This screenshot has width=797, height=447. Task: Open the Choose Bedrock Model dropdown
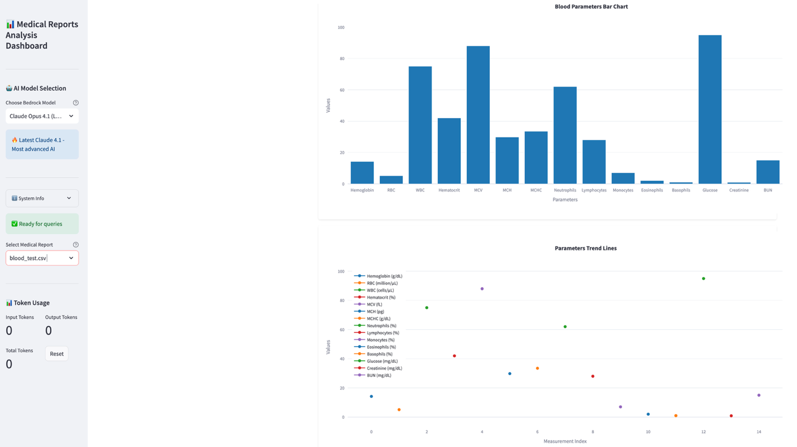point(42,116)
